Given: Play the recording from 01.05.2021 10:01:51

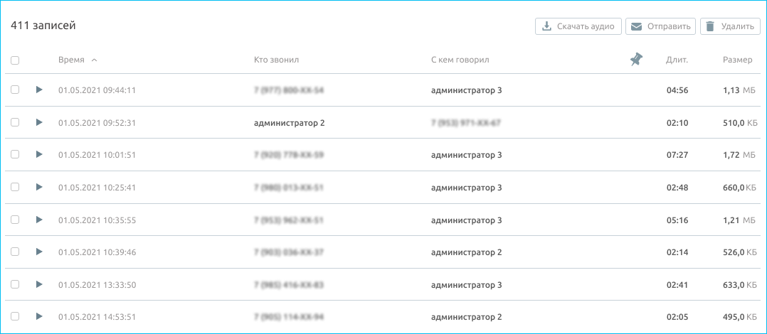Looking at the screenshot, I should [x=39, y=155].
